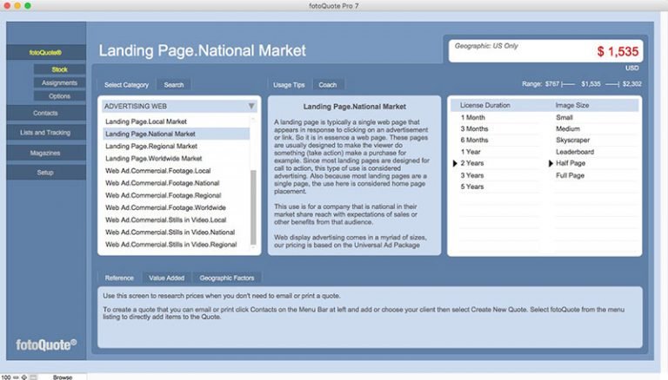The width and height of the screenshot is (668, 380).
Task: Select Web Ad.Commercial.Footage.National
Action: coord(176,183)
